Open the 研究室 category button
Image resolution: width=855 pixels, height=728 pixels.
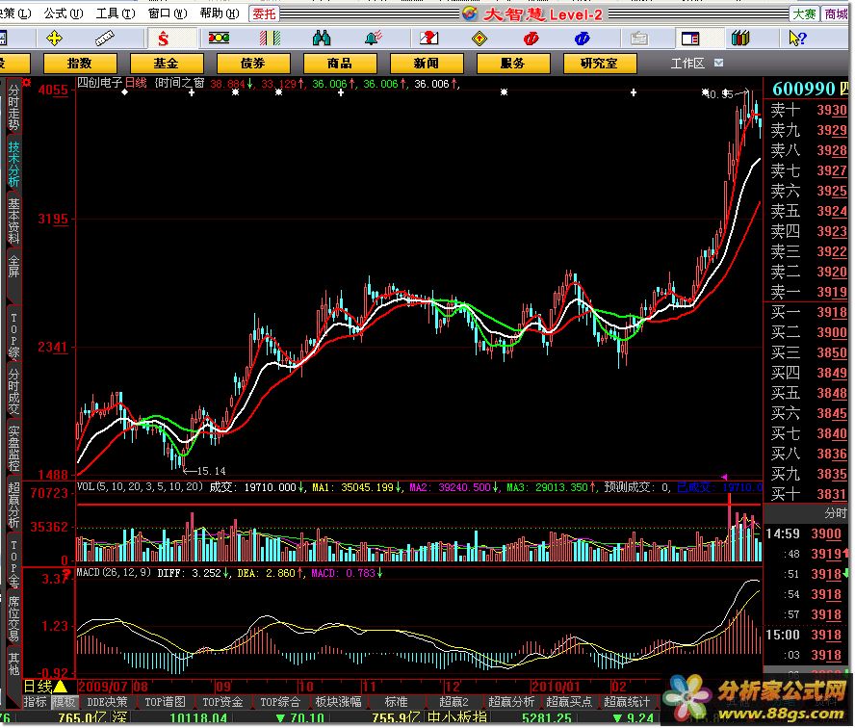(600, 64)
